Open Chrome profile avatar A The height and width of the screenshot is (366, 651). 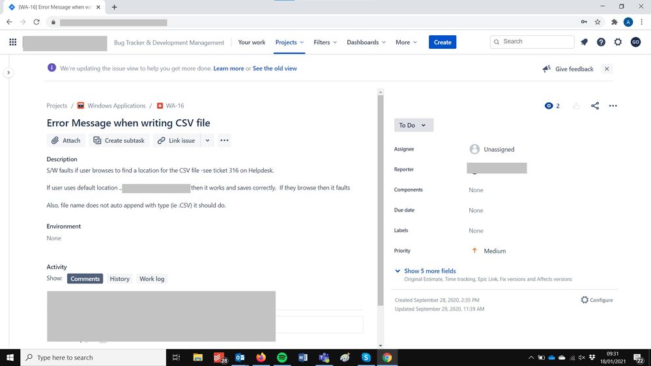point(628,22)
